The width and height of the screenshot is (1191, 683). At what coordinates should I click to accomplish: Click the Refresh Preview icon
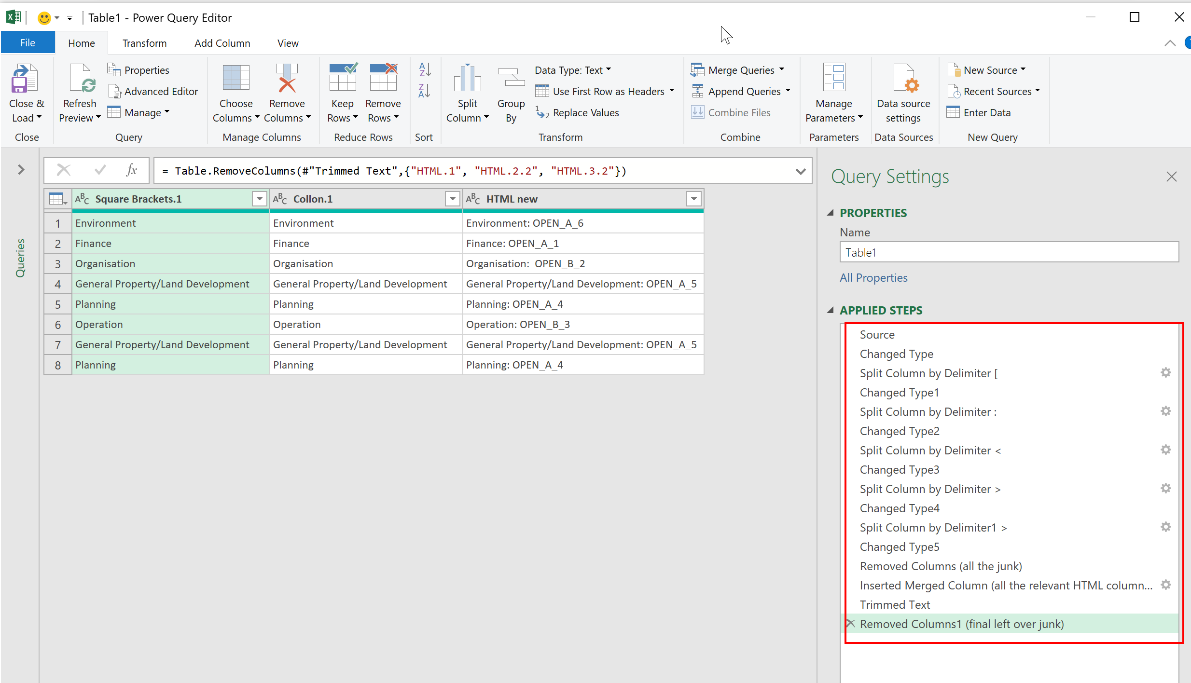[79, 80]
